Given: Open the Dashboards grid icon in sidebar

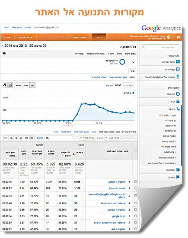Looking at the screenshot, I should click(178, 62).
